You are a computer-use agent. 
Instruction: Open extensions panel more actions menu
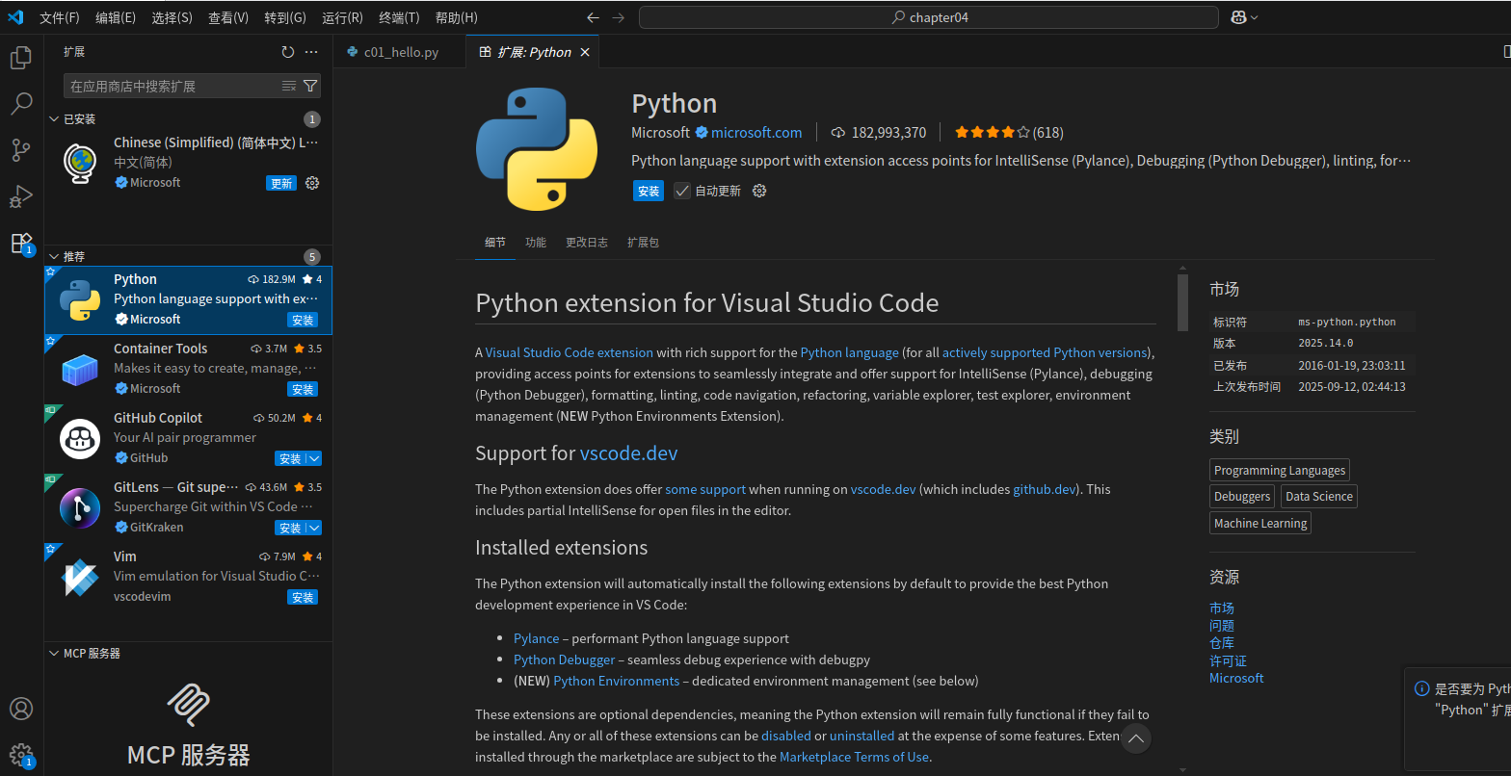[311, 52]
